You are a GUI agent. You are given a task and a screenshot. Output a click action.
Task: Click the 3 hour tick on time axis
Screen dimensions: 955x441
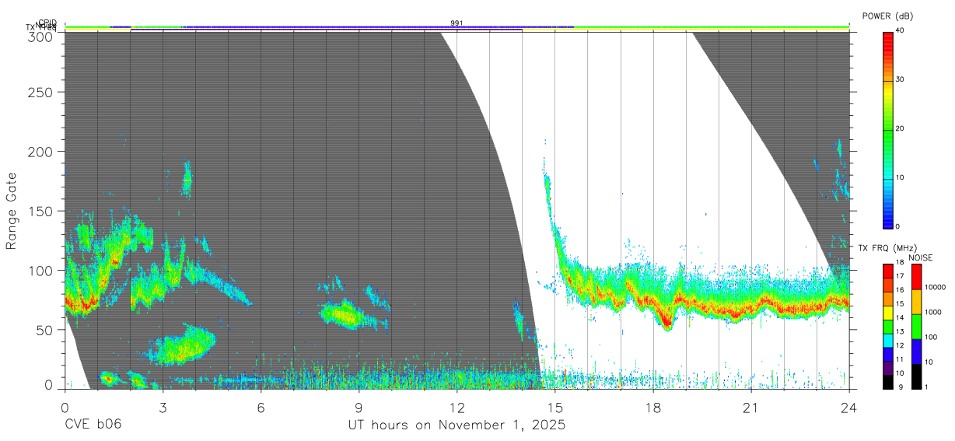point(163,408)
